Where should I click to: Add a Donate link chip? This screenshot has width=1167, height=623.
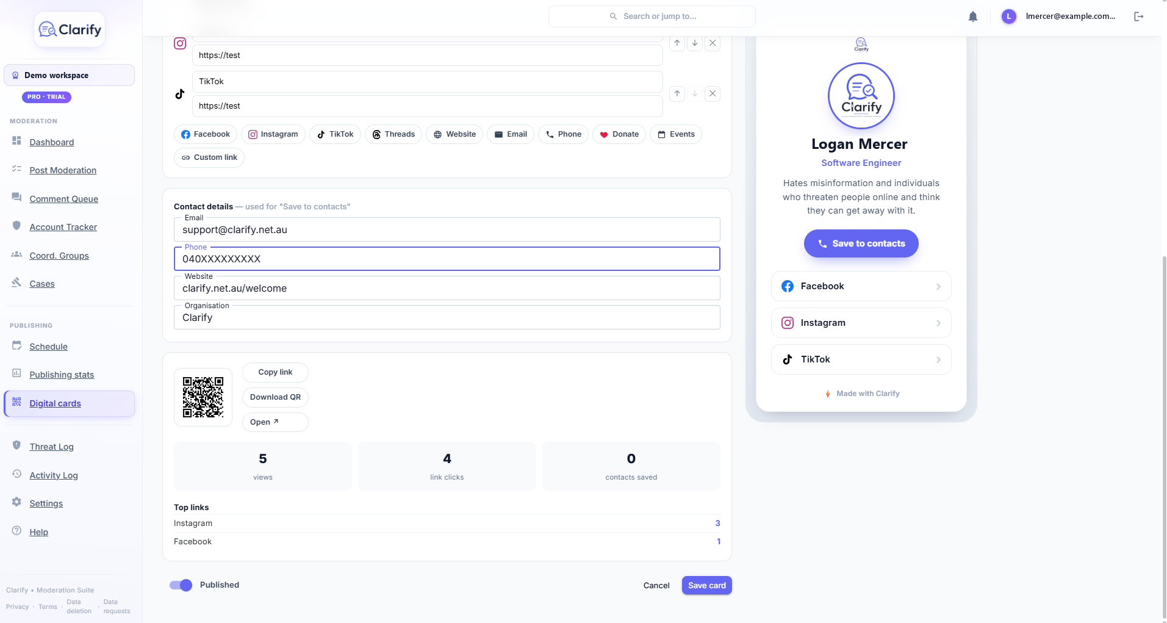[619, 134]
